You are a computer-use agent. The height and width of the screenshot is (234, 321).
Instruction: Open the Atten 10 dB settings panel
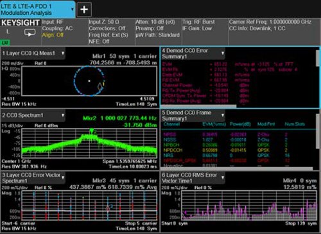tap(158, 32)
